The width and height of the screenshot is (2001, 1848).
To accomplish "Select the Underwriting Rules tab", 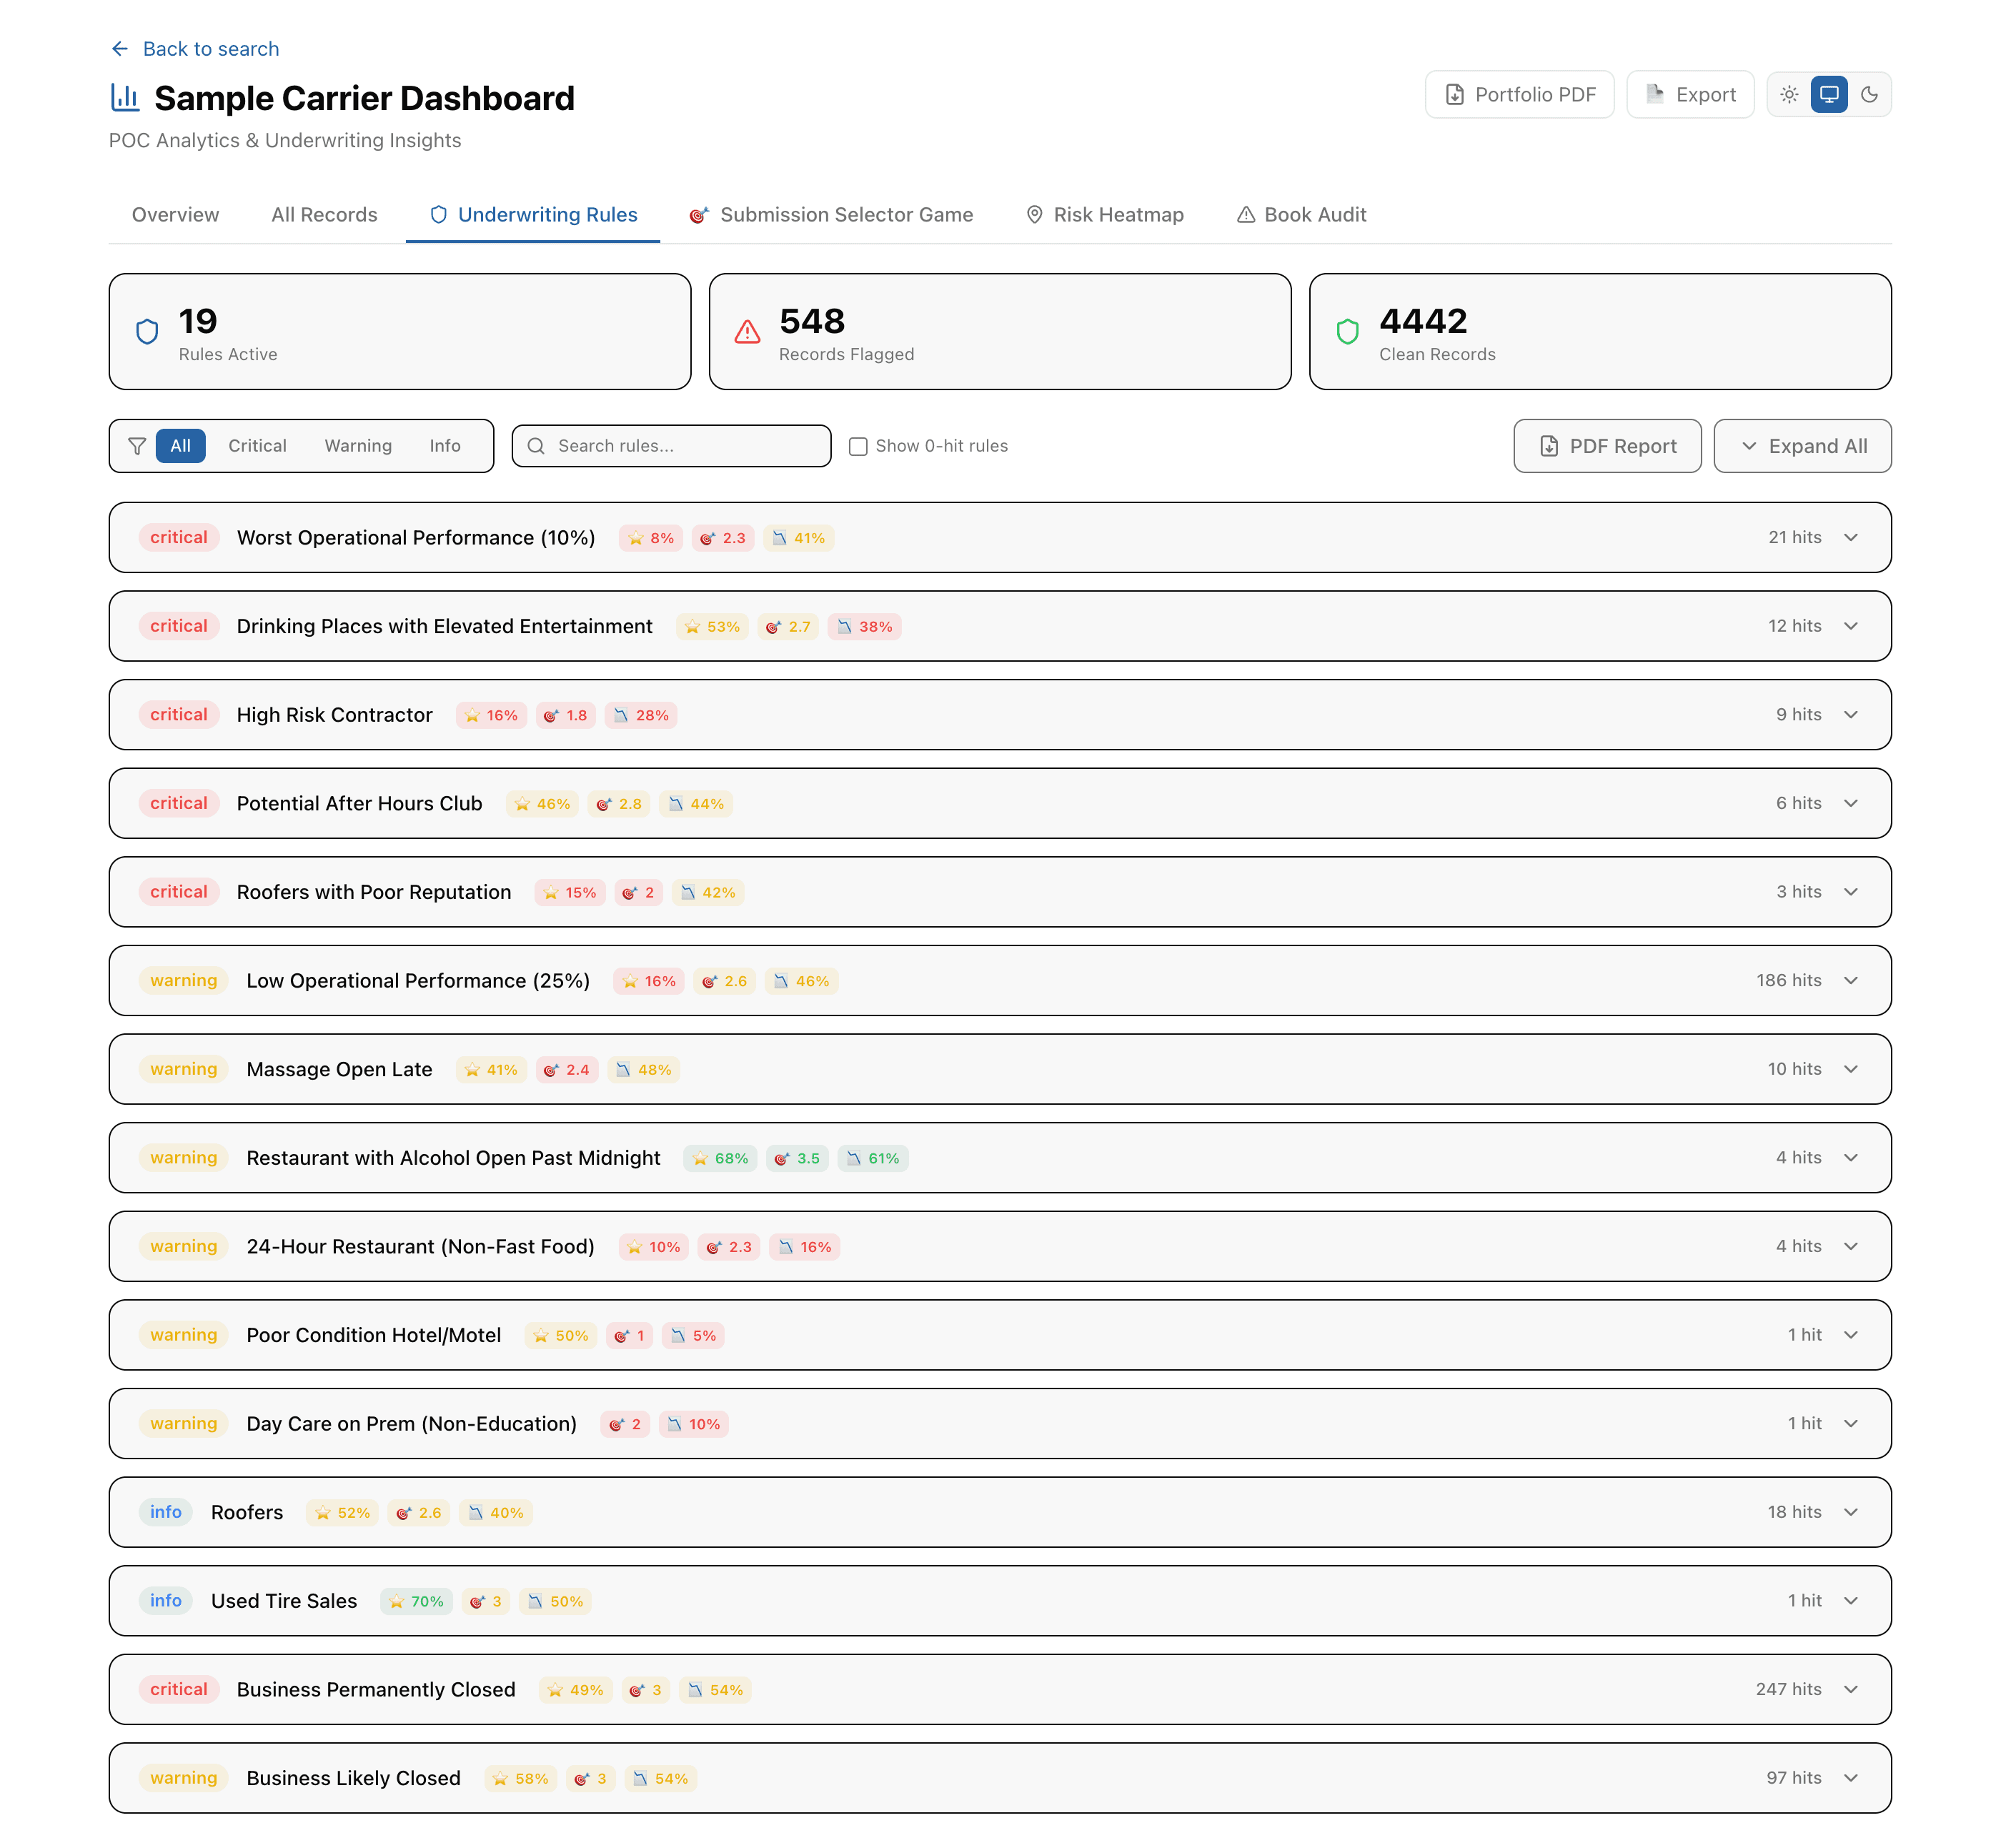I will [533, 215].
